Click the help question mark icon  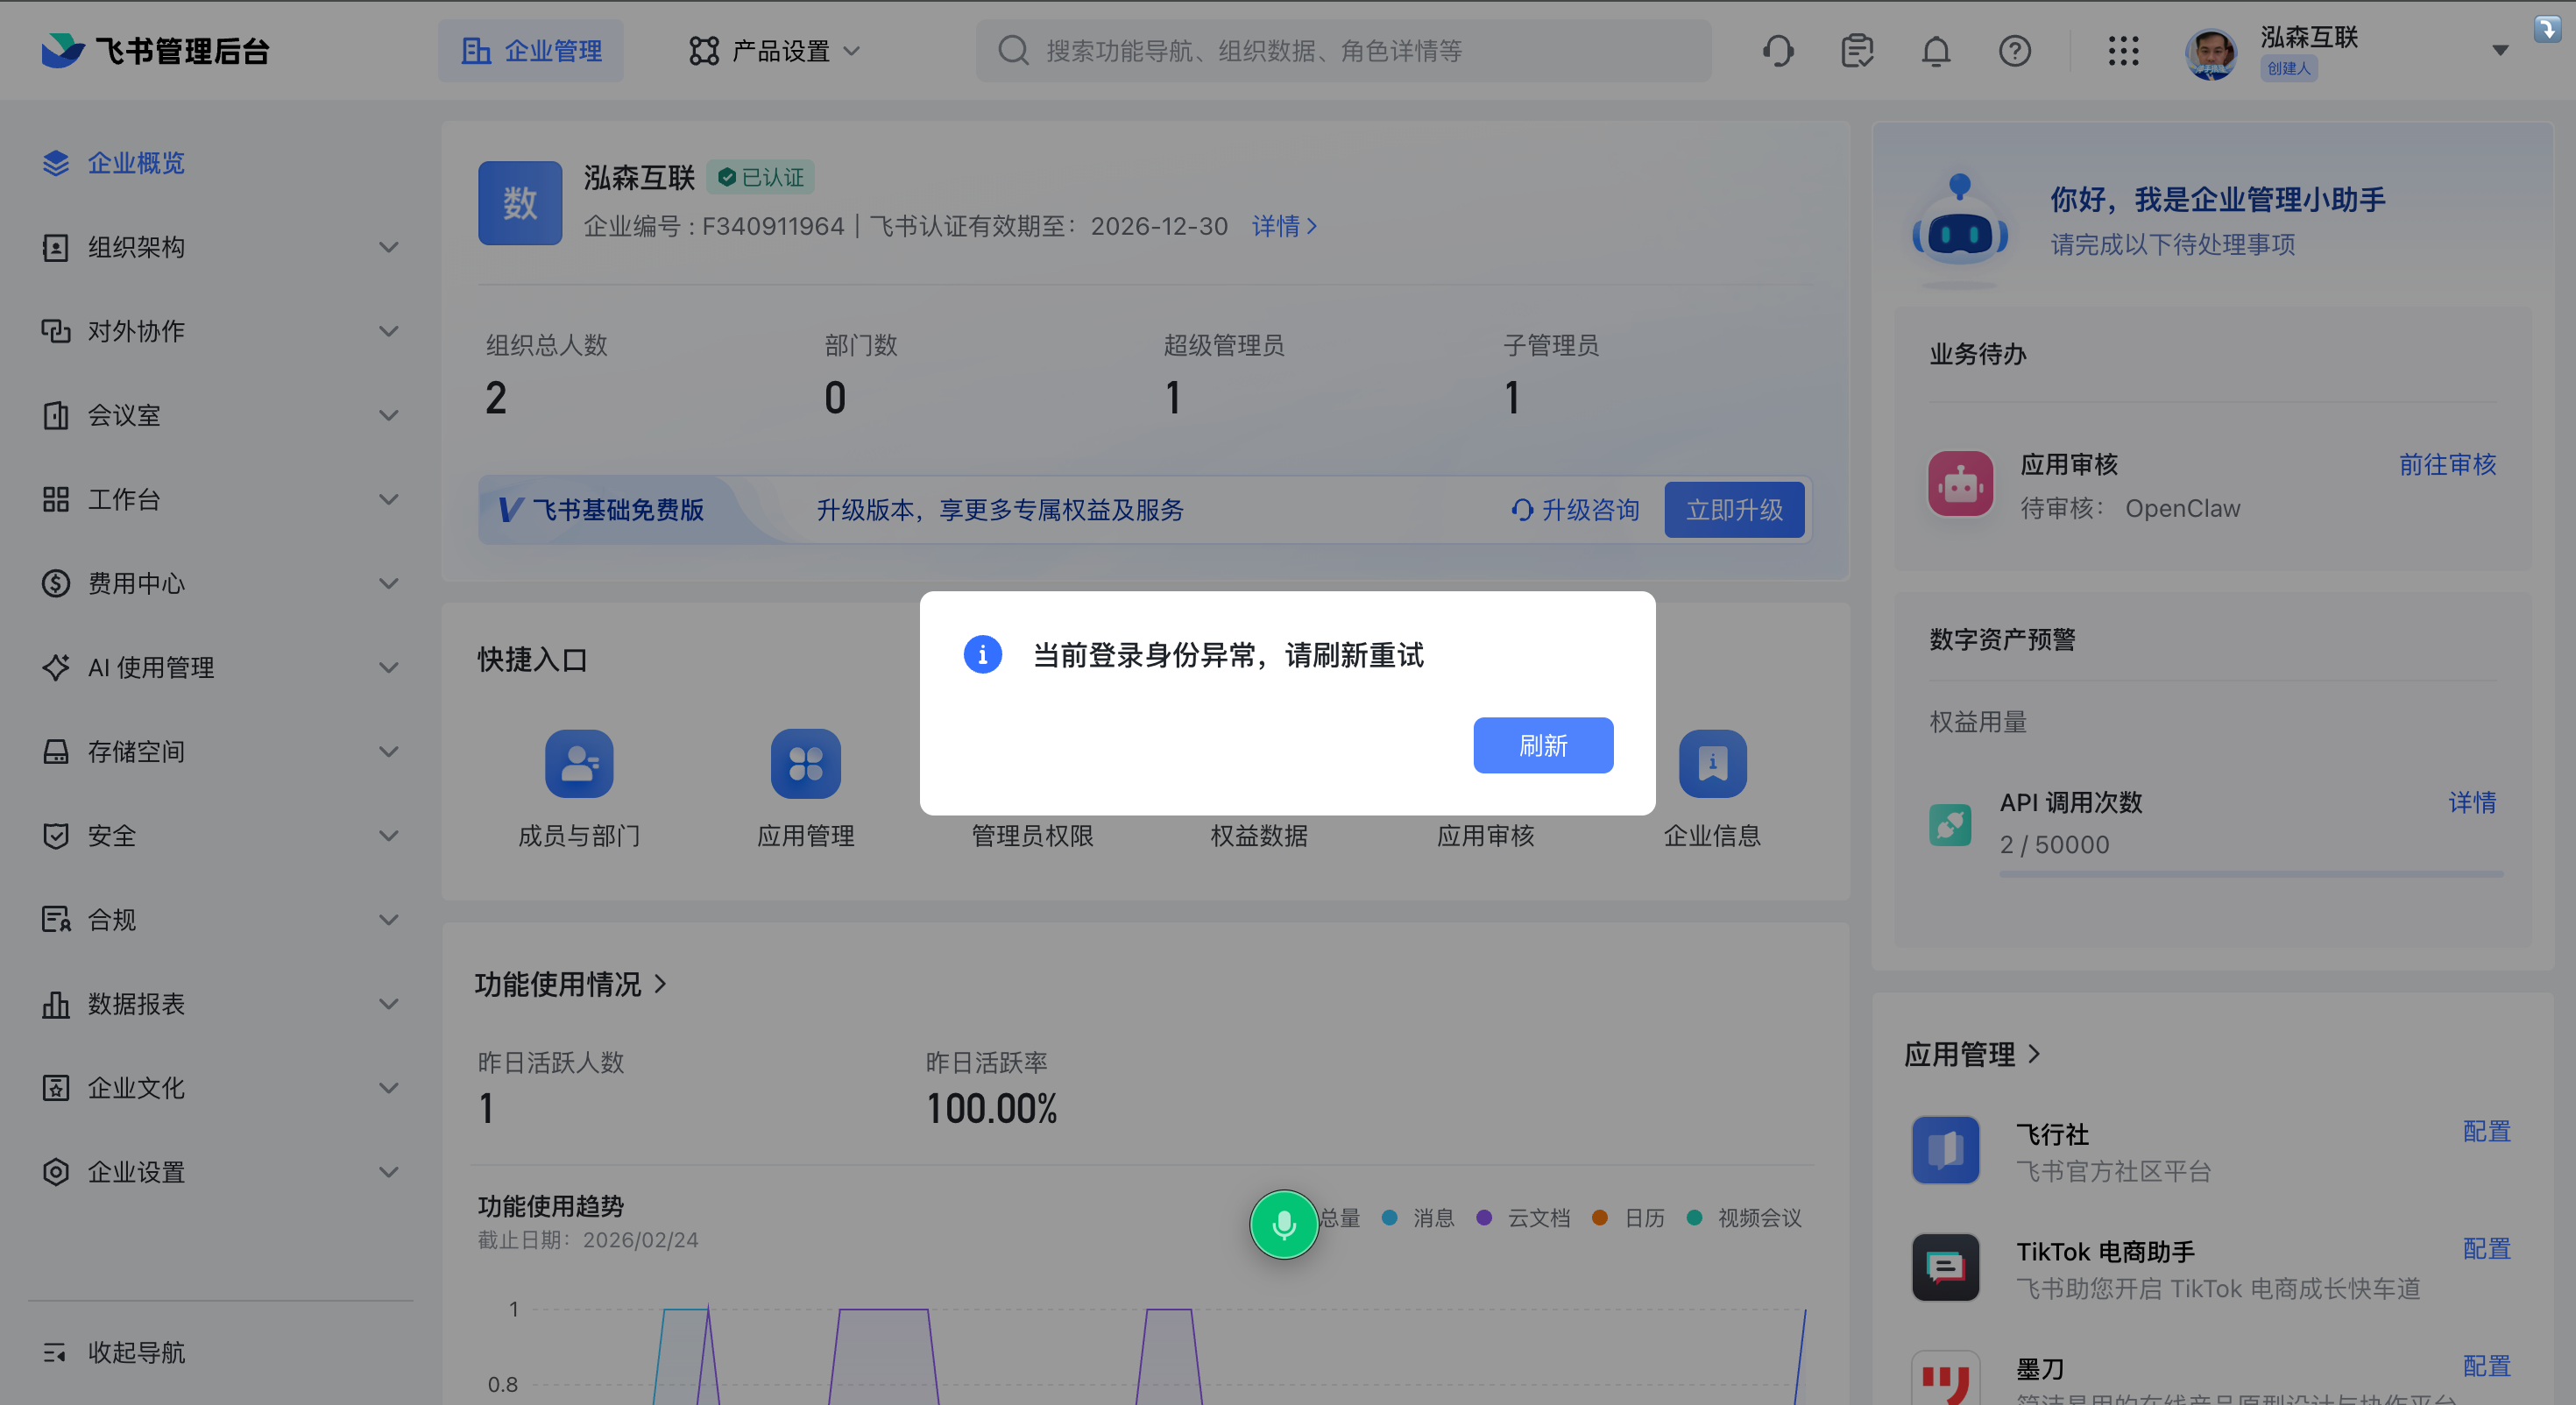2014,50
